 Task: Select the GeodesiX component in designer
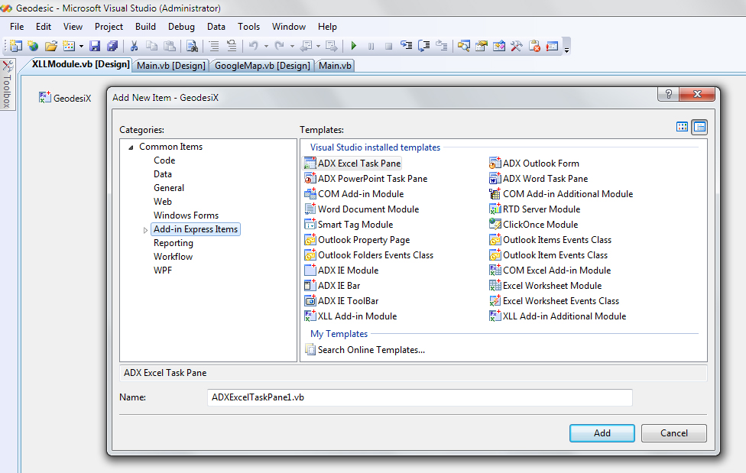(65, 98)
